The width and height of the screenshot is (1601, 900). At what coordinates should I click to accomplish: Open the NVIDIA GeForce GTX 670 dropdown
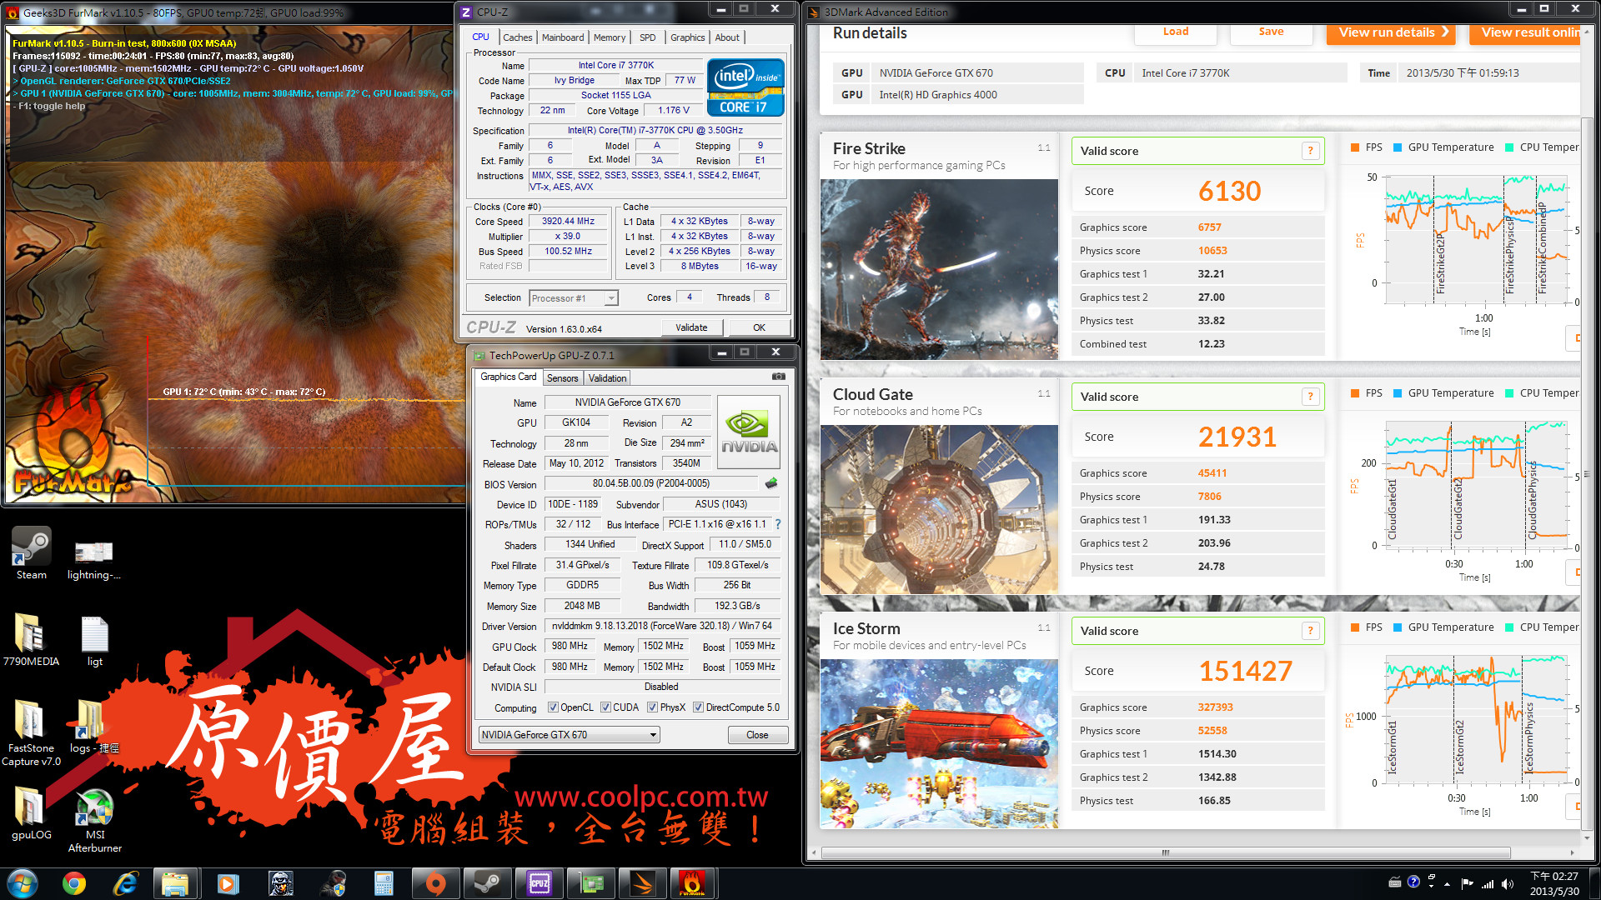[570, 735]
